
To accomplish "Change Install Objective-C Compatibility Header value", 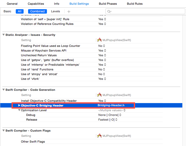I will coord(102,101).
